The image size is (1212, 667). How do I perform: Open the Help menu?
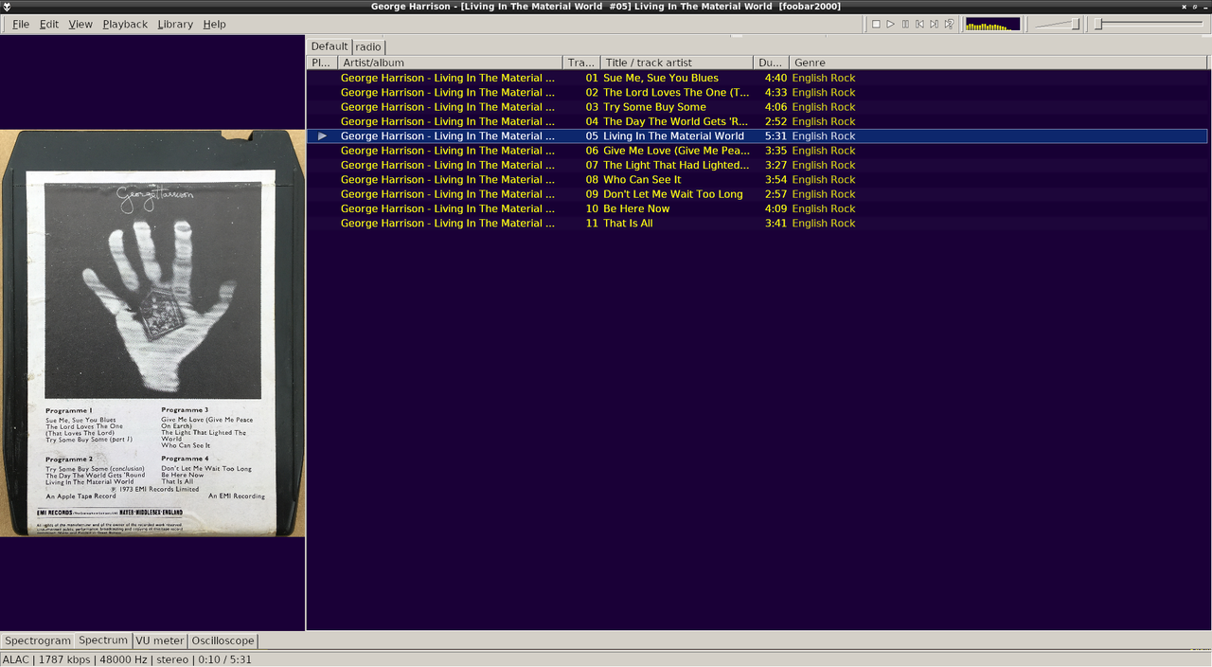tap(215, 24)
